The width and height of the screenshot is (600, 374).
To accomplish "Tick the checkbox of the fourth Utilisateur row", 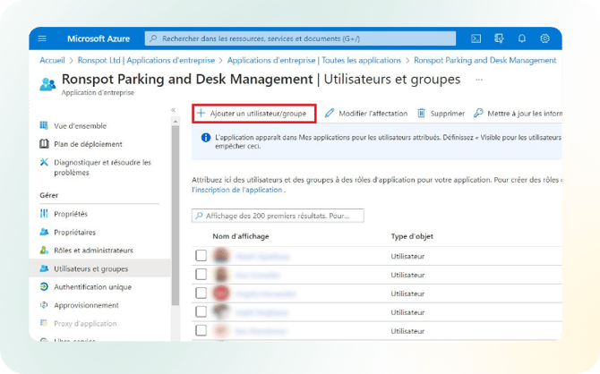I will tap(201, 311).
